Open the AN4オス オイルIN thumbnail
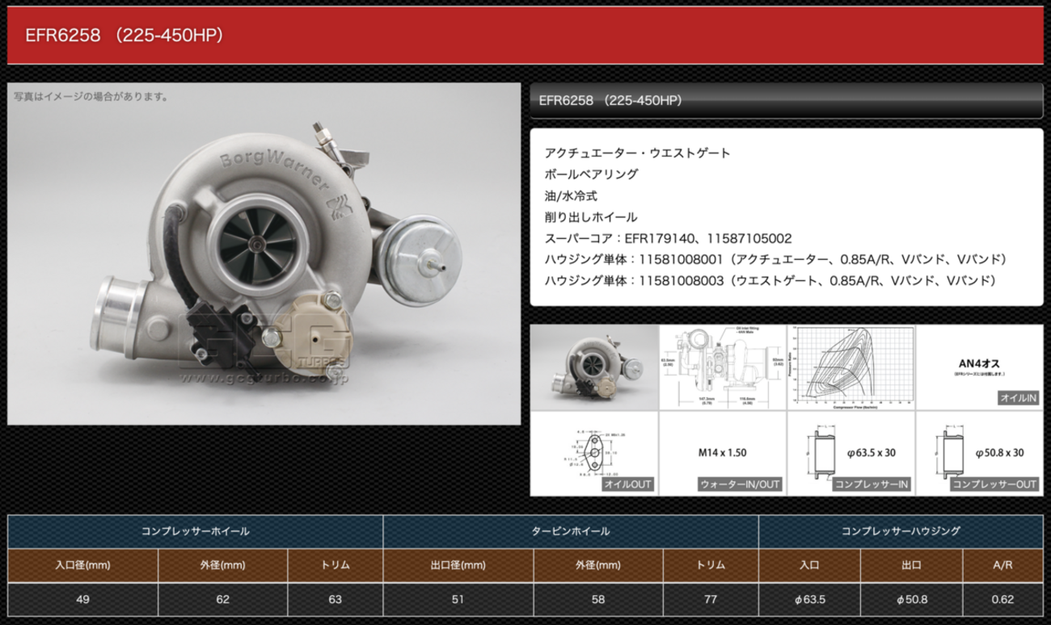This screenshot has width=1051, height=625. click(980, 367)
